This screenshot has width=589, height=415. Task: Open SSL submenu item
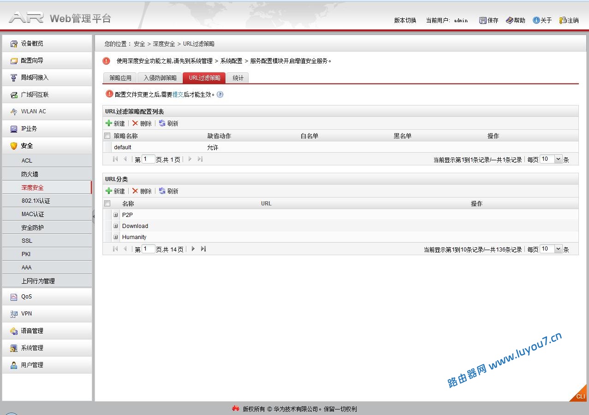pos(47,241)
